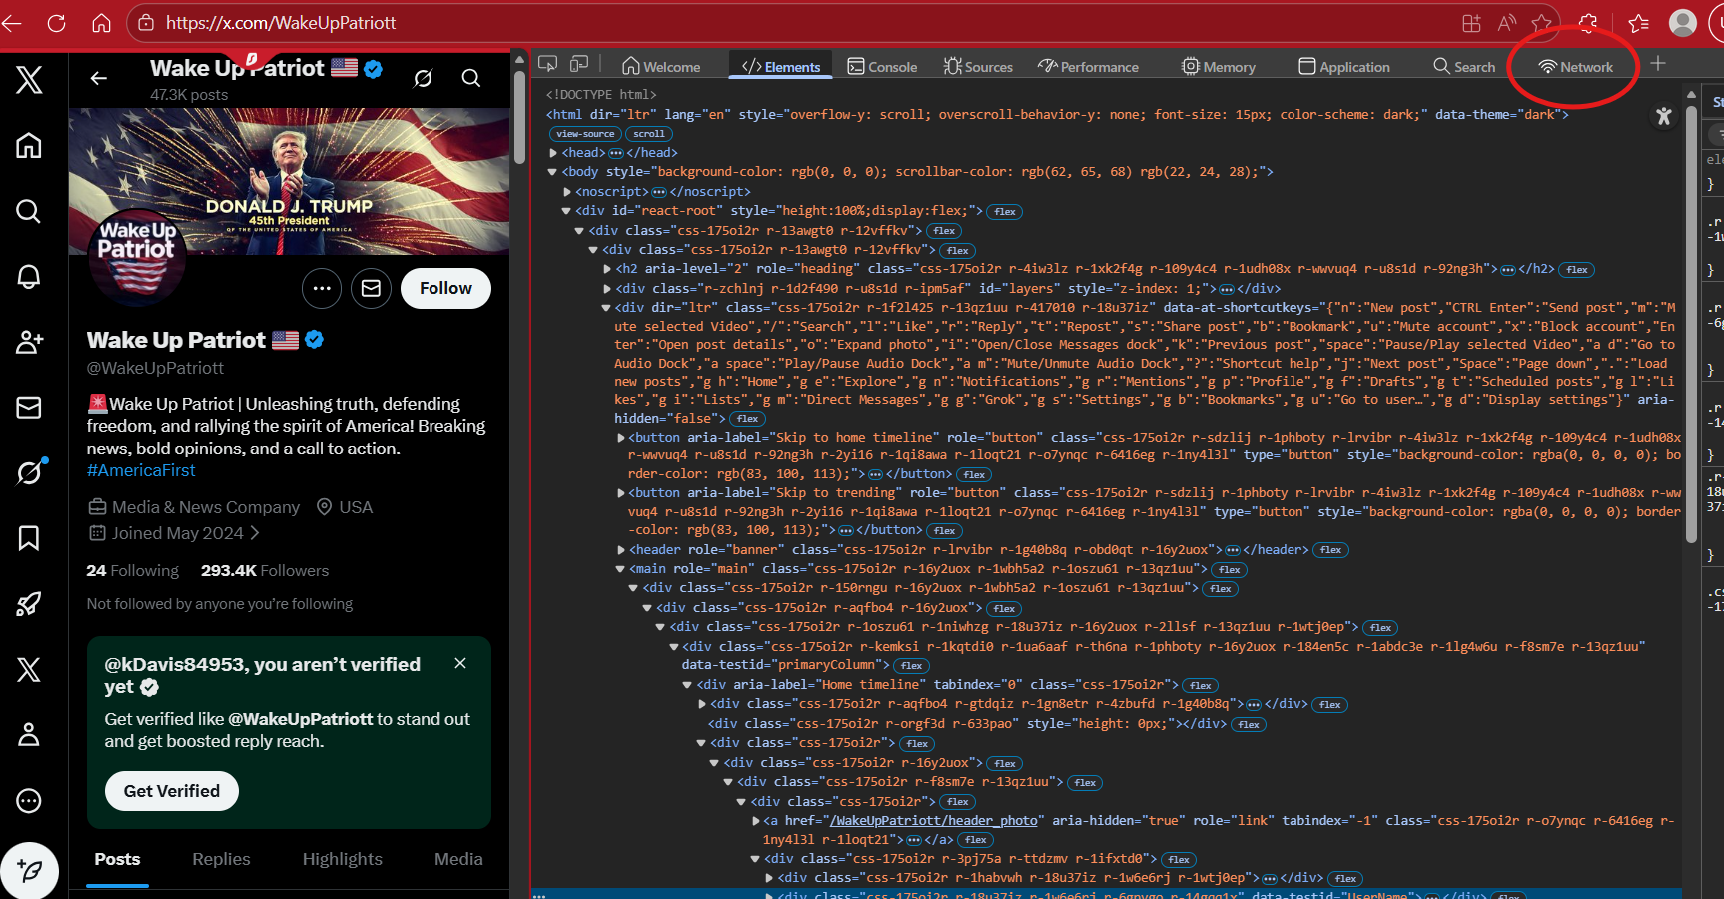
Task: Activate DevTools inspect element picker
Action: coord(547,64)
